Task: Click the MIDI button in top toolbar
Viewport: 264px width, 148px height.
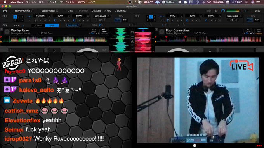Action: [209, 11]
